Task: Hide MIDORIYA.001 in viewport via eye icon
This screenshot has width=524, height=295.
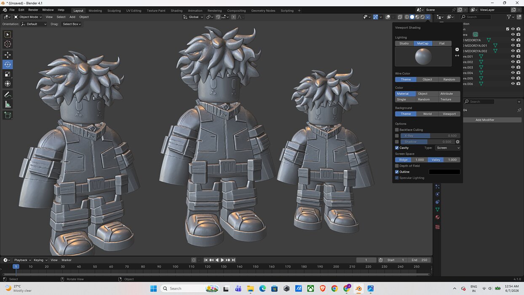Action: 513,46
